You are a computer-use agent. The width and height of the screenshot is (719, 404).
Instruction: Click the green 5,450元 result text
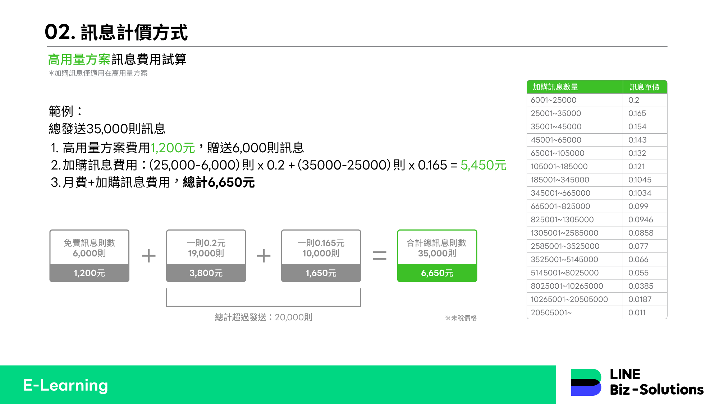click(x=483, y=165)
